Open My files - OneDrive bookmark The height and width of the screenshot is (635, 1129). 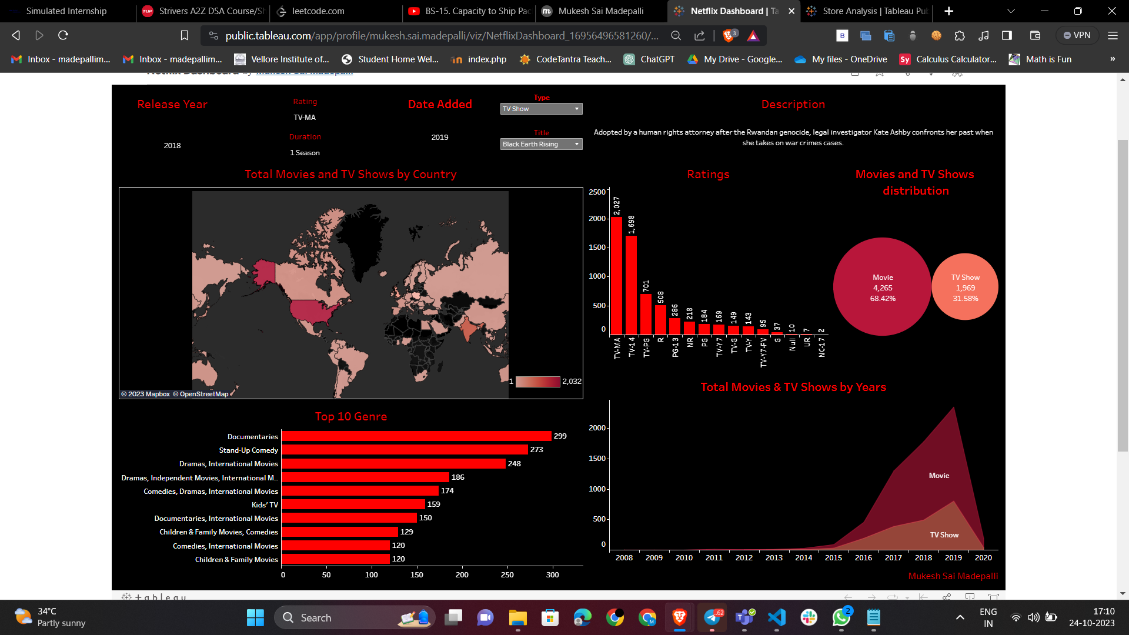pyautogui.click(x=841, y=59)
